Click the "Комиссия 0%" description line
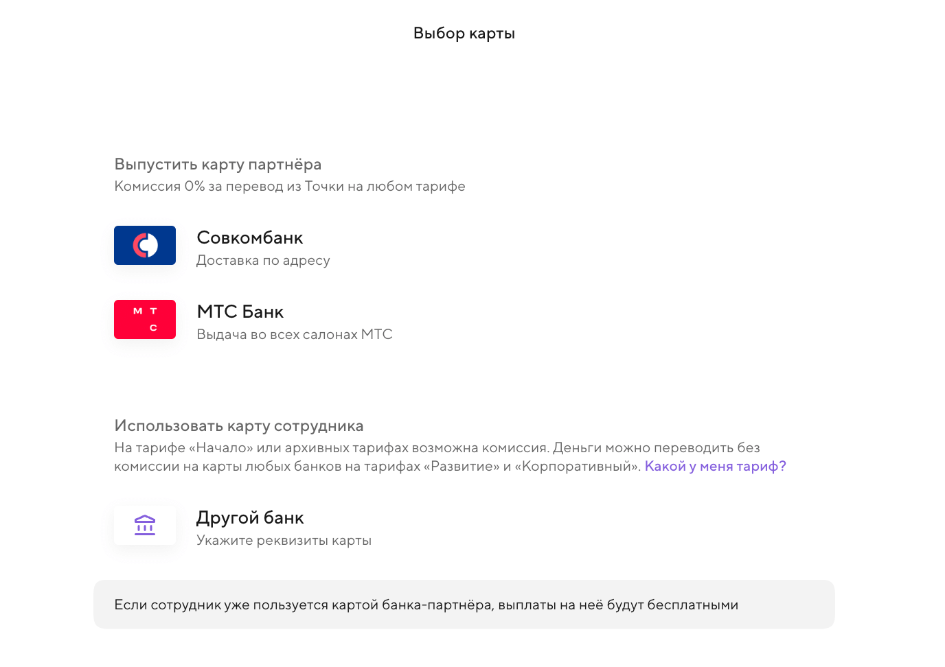 (289, 187)
